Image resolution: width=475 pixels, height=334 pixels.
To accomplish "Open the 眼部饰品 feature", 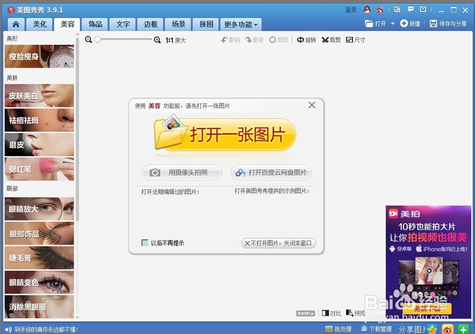I will 39,233.
